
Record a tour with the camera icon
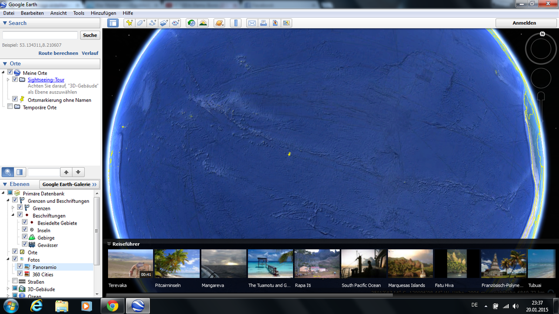176,23
